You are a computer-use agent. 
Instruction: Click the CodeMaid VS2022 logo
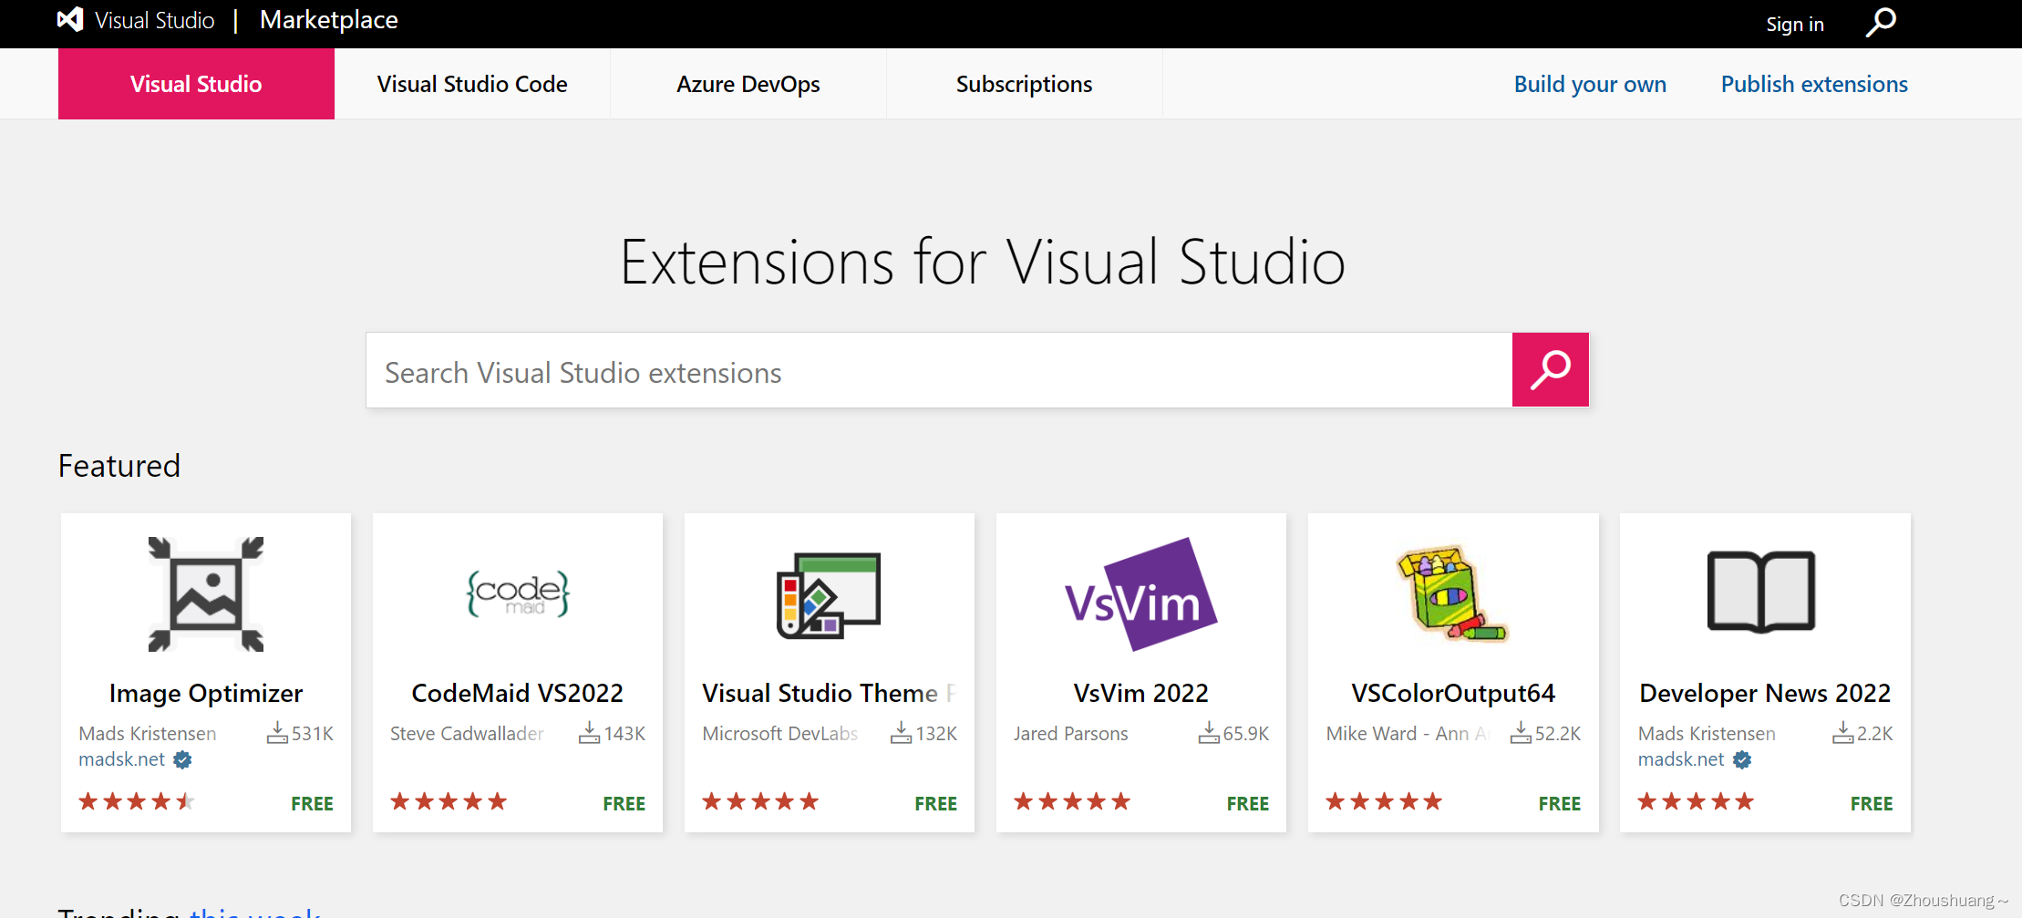(517, 593)
